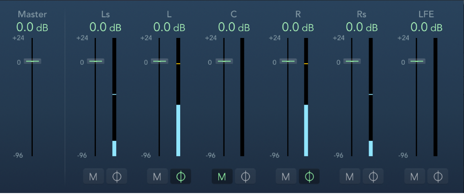The image size is (464, 194).
Task: Click the C channel fader handle
Action: click(x=224, y=61)
